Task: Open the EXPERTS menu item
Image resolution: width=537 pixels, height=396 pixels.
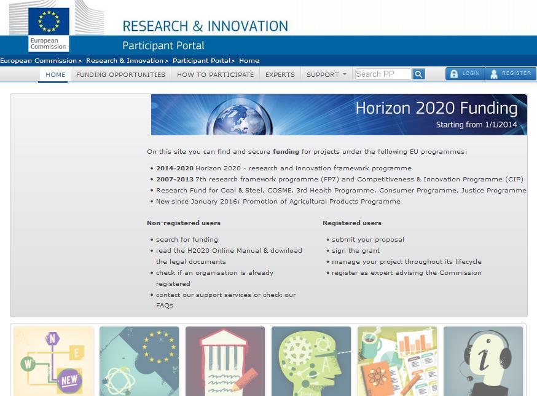Action: (x=280, y=74)
